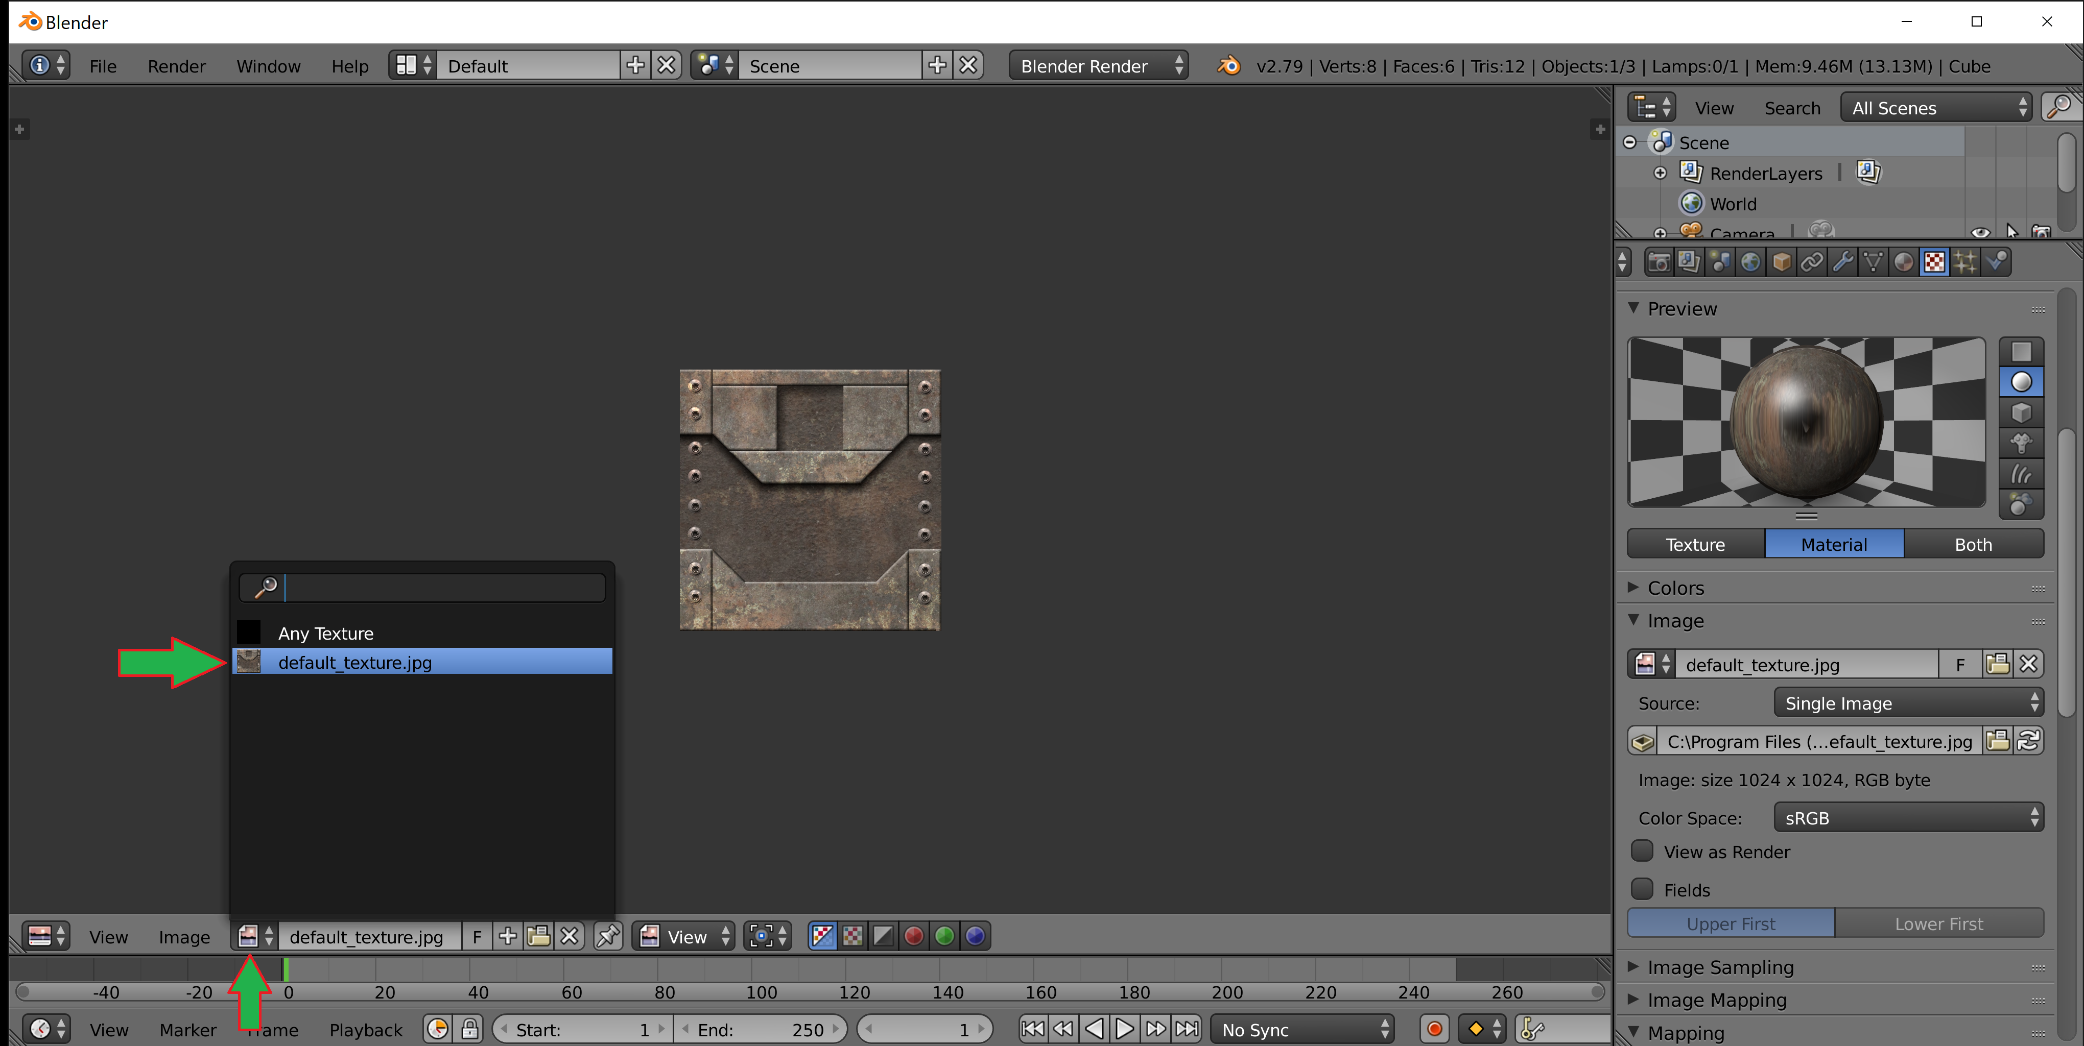
Task: Open image folder icon in image editor header
Action: 538,936
